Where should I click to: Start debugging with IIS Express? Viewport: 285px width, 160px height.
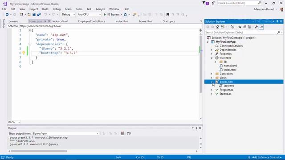[x=111, y=15]
